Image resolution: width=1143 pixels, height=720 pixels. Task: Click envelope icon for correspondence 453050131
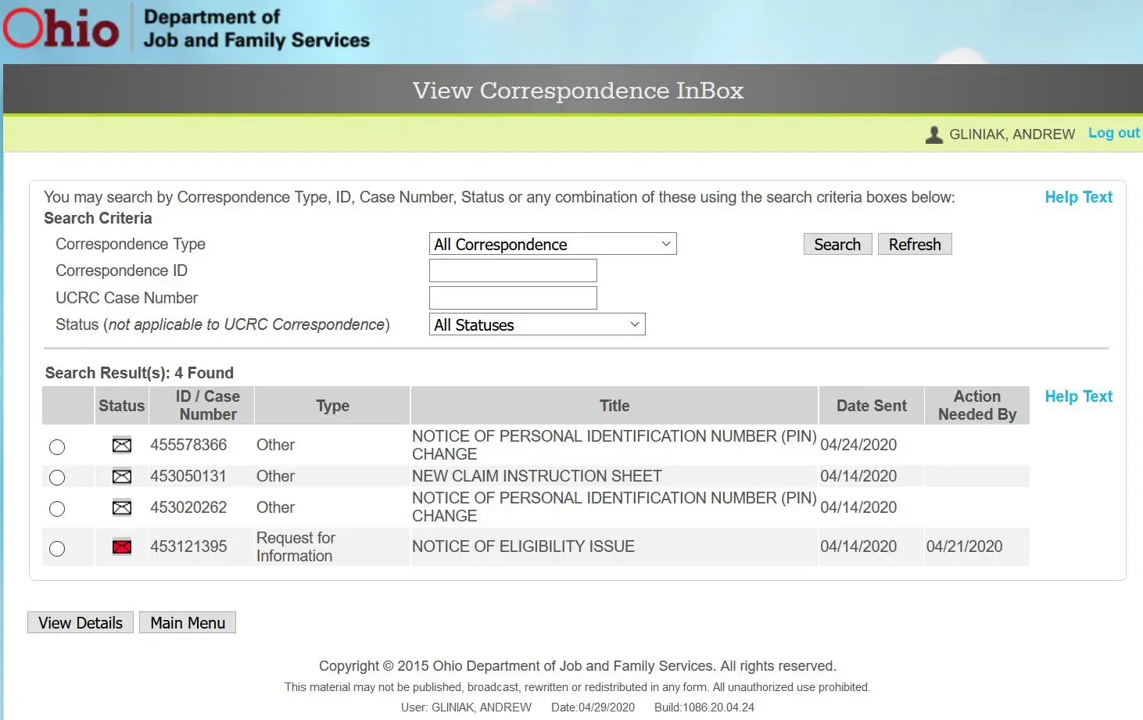pyautogui.click(x=121, y=476)
